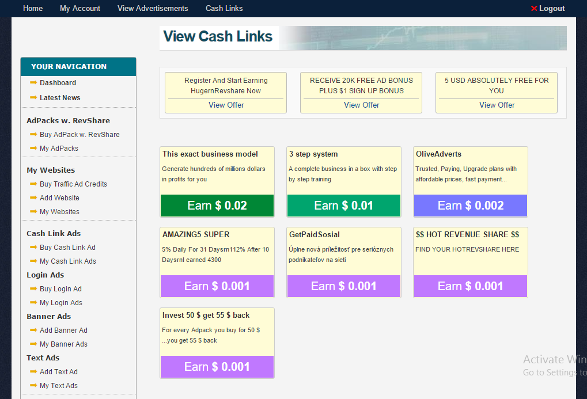Click the GetPaidSosial card title
The image size is (587, 399).
coord(315,235)
